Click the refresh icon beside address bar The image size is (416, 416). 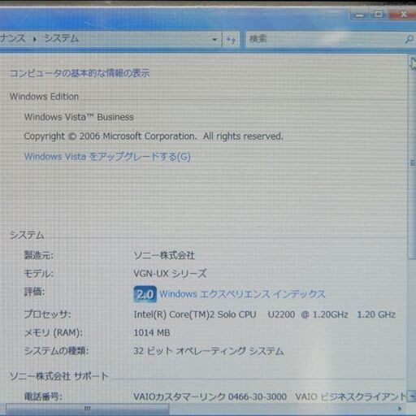point(231,40)
